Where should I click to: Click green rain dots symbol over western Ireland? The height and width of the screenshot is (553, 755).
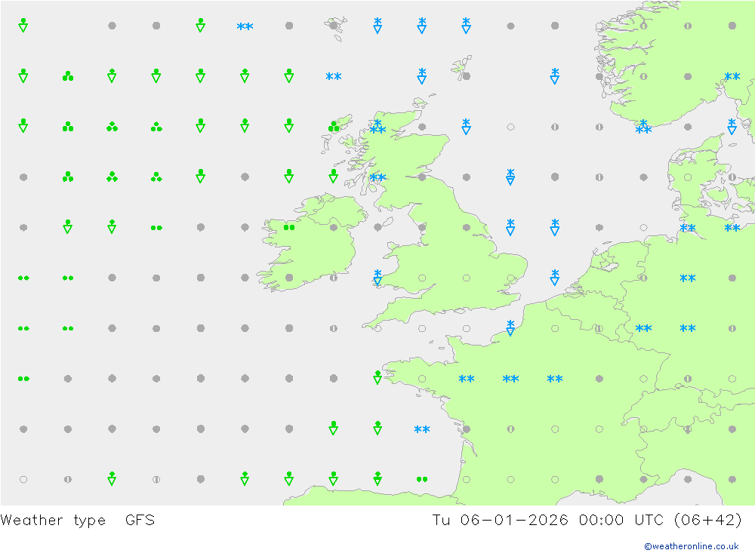(289, 228)
